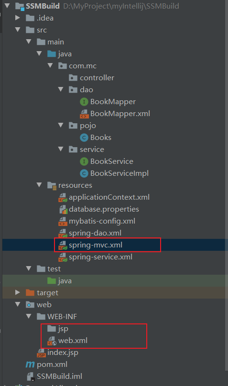This screenshot has width=228, height=386.
Task: Click the BookServiceImpl class icon
Action: point(84,173)
